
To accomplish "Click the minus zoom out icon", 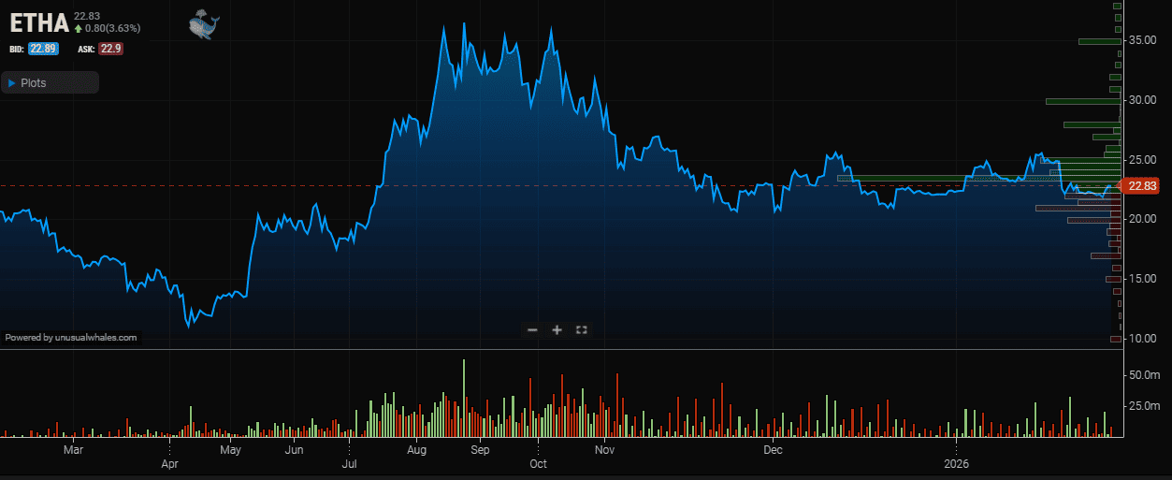I will (x=532, y=329).
